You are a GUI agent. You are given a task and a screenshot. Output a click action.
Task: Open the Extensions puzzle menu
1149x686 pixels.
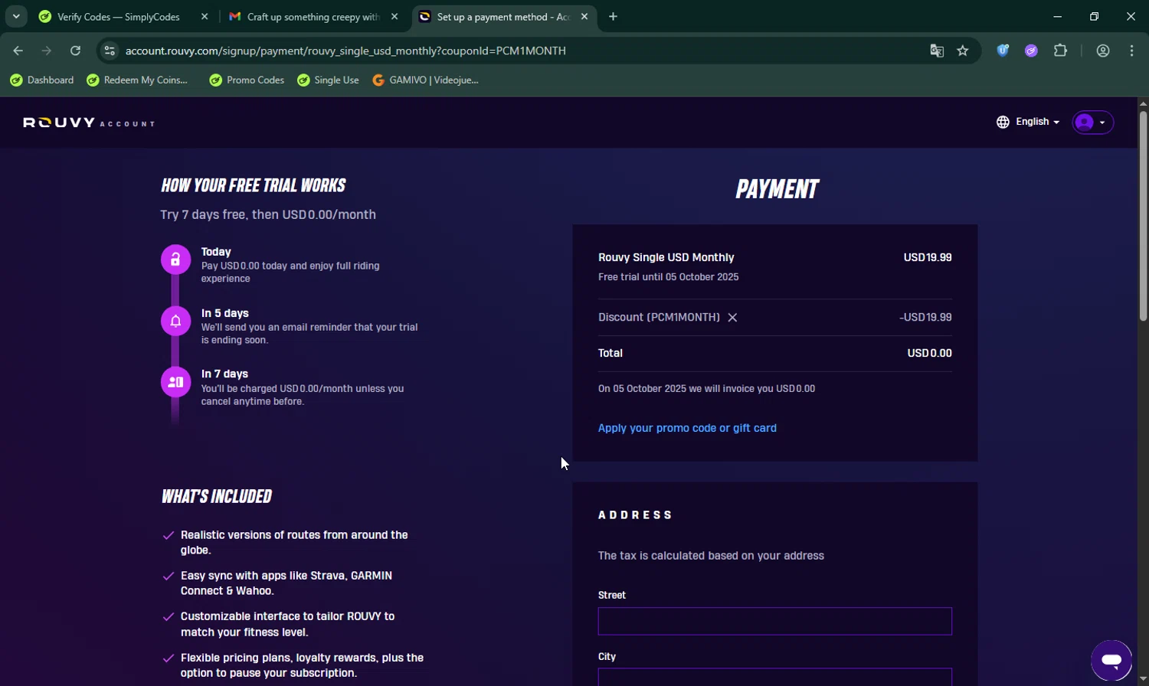pyautogui.click(x=1060, y=51)
